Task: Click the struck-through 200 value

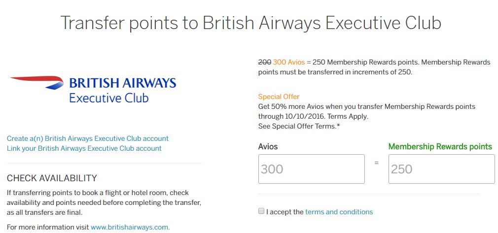Action: [x=264, y=62]
